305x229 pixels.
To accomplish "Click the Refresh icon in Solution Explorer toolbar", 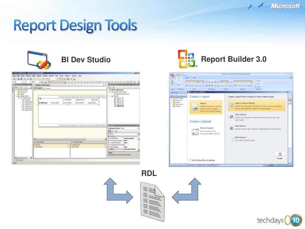I will tap(113, 87).
